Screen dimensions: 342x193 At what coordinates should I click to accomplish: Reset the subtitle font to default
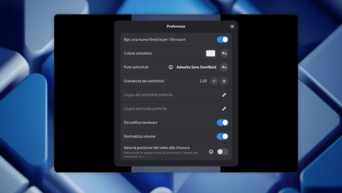coord(224,67)
